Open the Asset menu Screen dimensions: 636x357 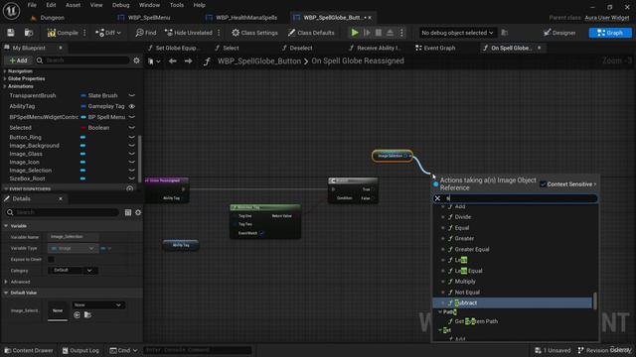click(73, 5)
